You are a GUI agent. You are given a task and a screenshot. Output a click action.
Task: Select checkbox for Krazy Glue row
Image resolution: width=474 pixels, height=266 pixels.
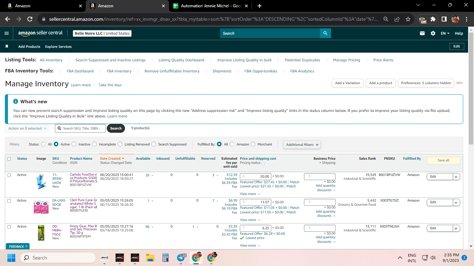click(9, 227)
